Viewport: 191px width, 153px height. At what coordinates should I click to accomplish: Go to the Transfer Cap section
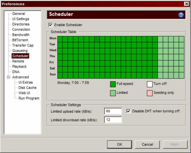tap(23, 45)
